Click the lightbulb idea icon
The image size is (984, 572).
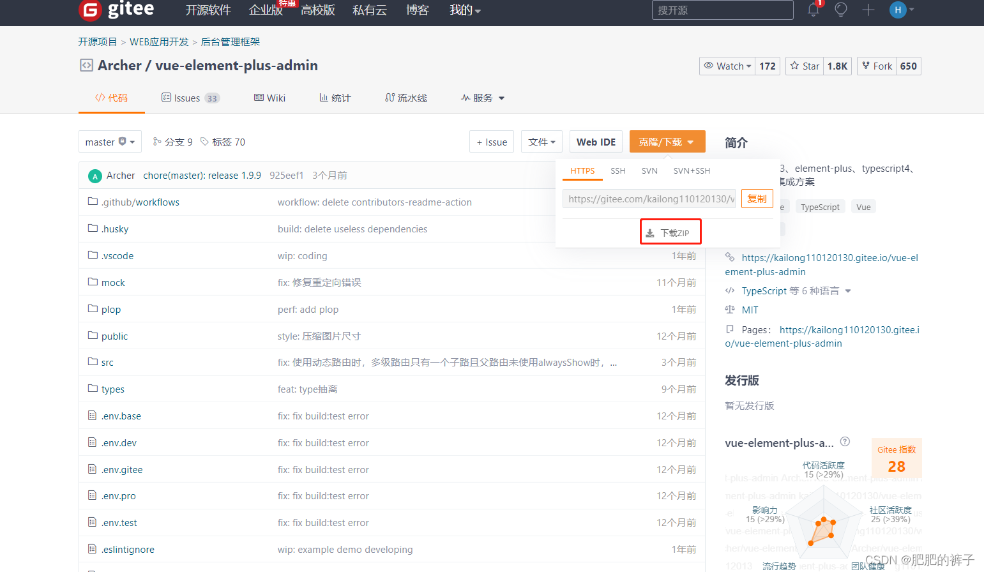coord(840,10)
